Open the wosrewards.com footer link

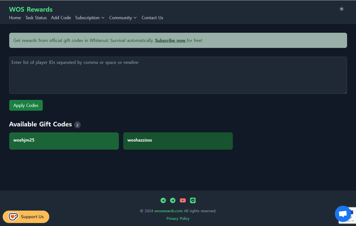click(x=168, y=211)
